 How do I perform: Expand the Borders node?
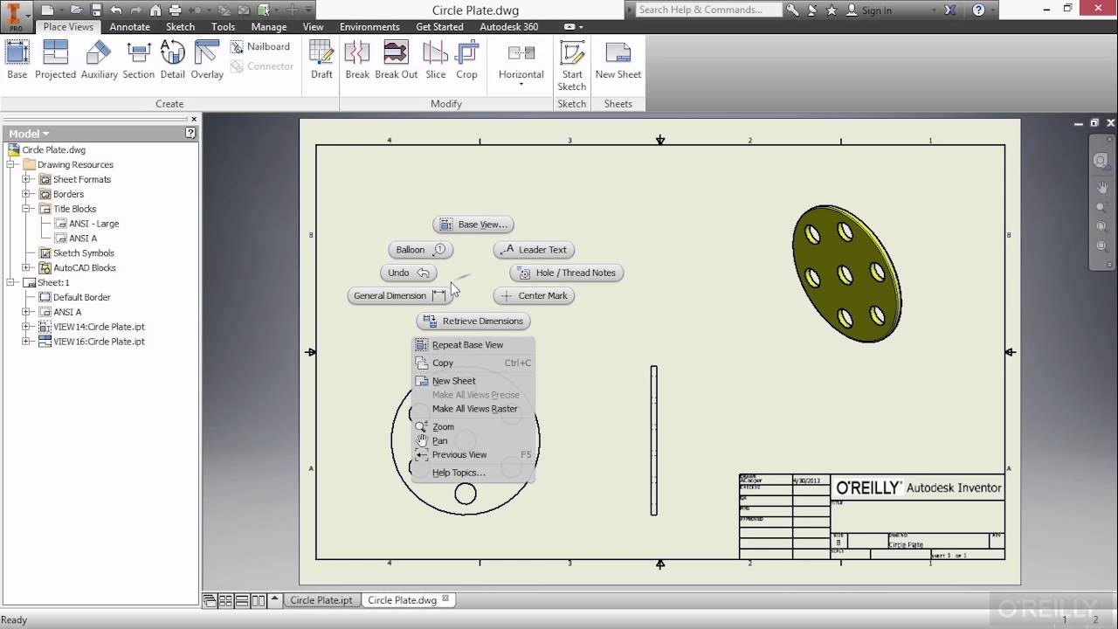point(26,194)
